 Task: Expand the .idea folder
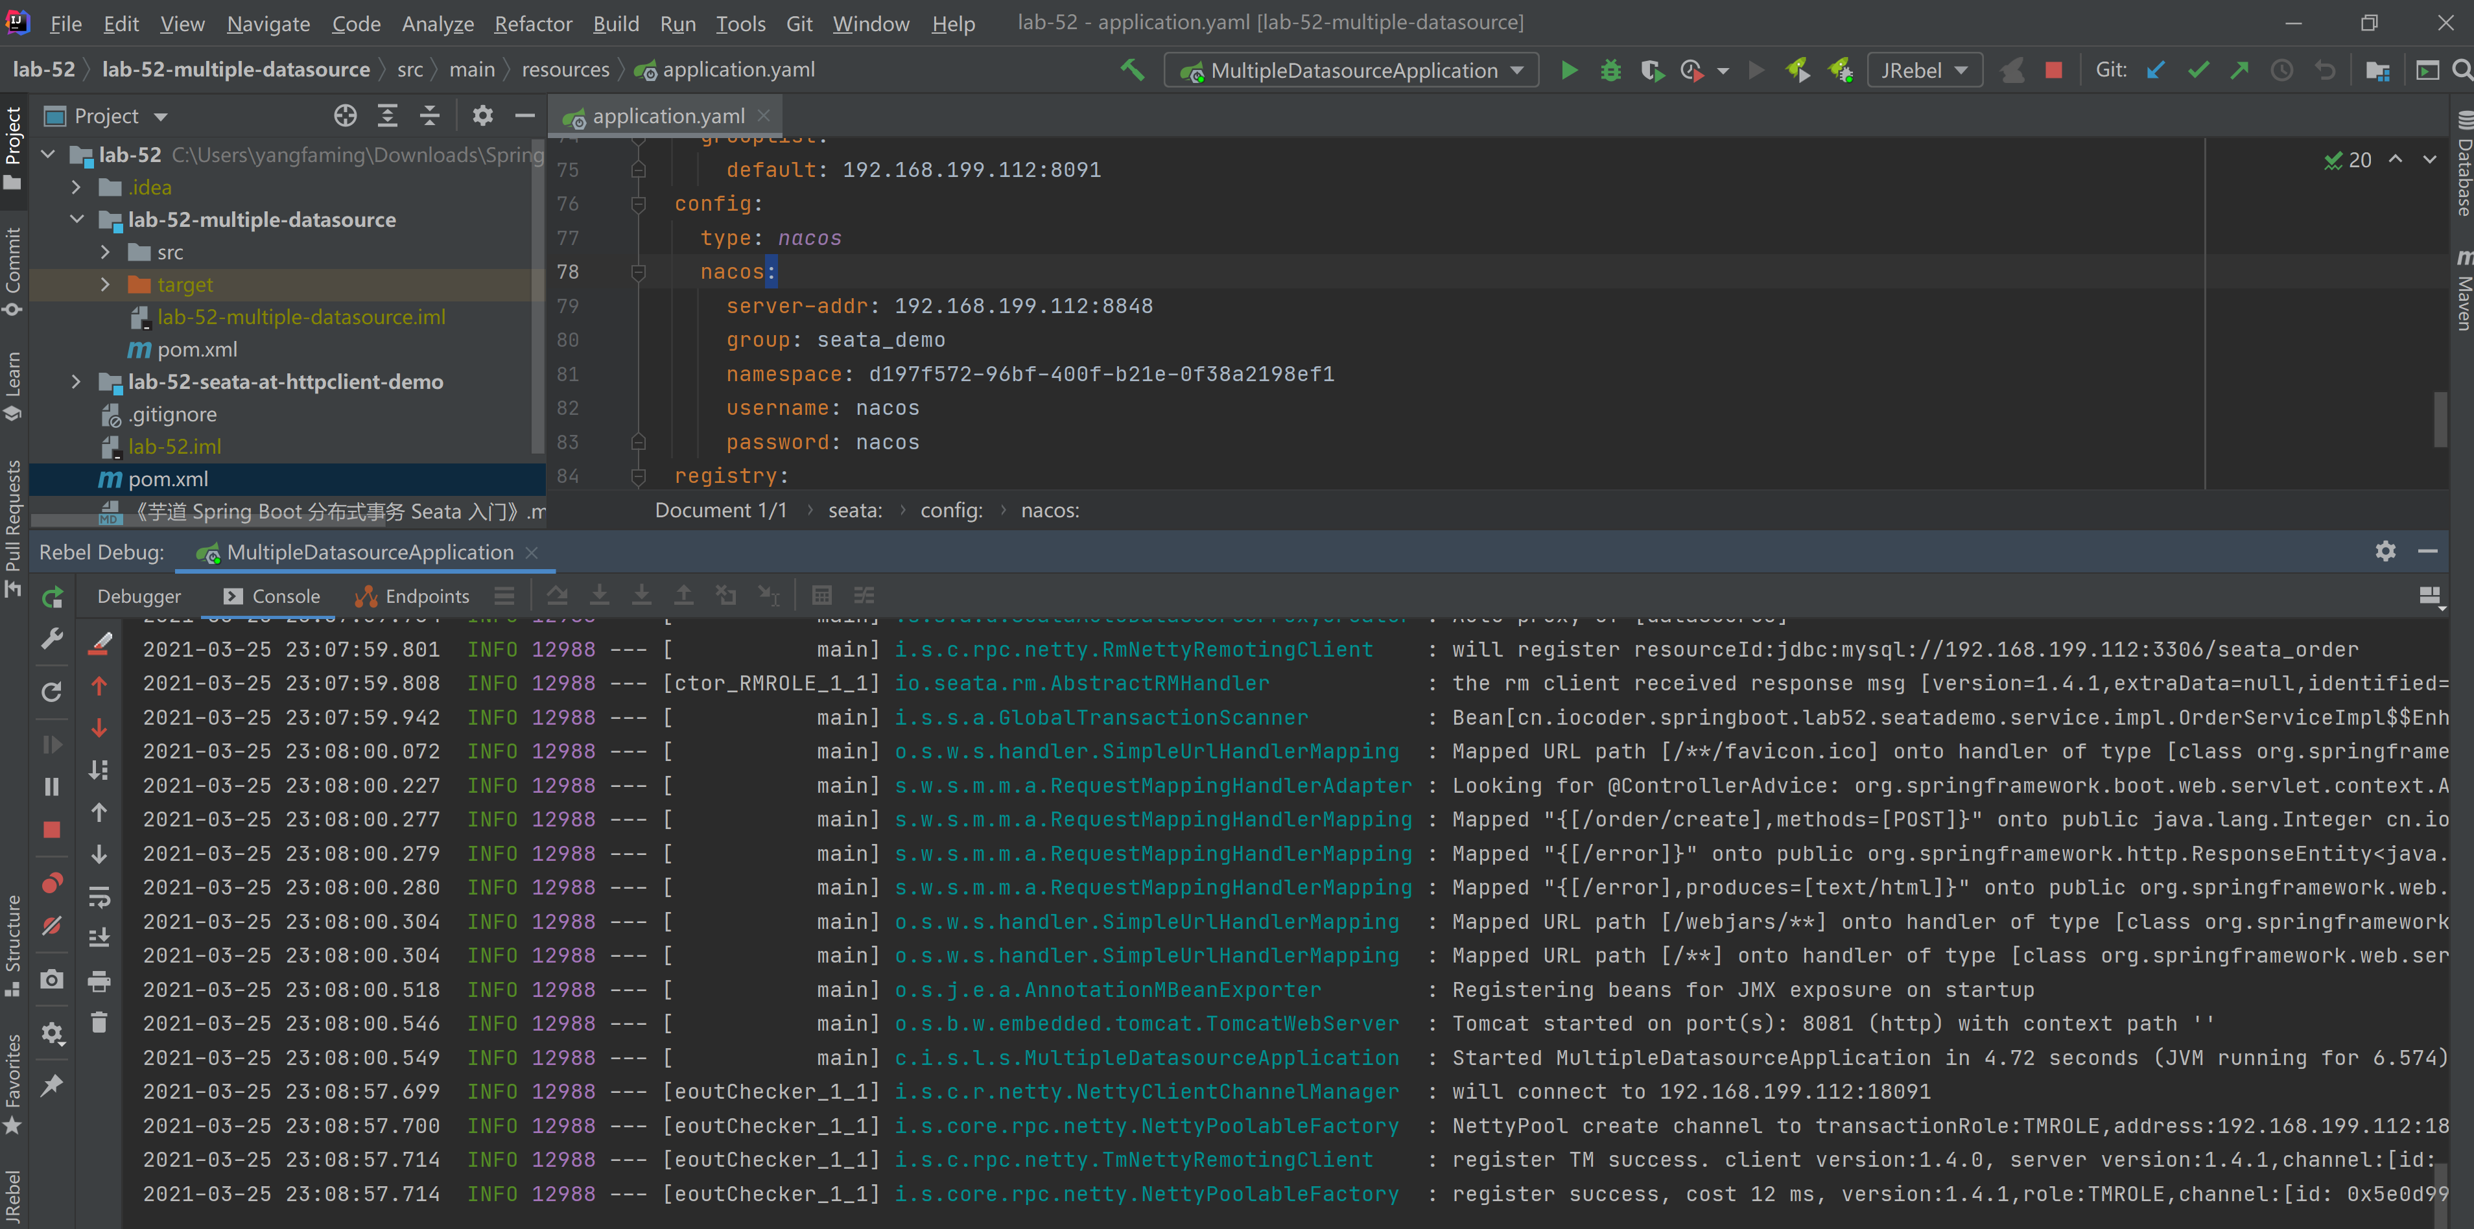[76, 187]
